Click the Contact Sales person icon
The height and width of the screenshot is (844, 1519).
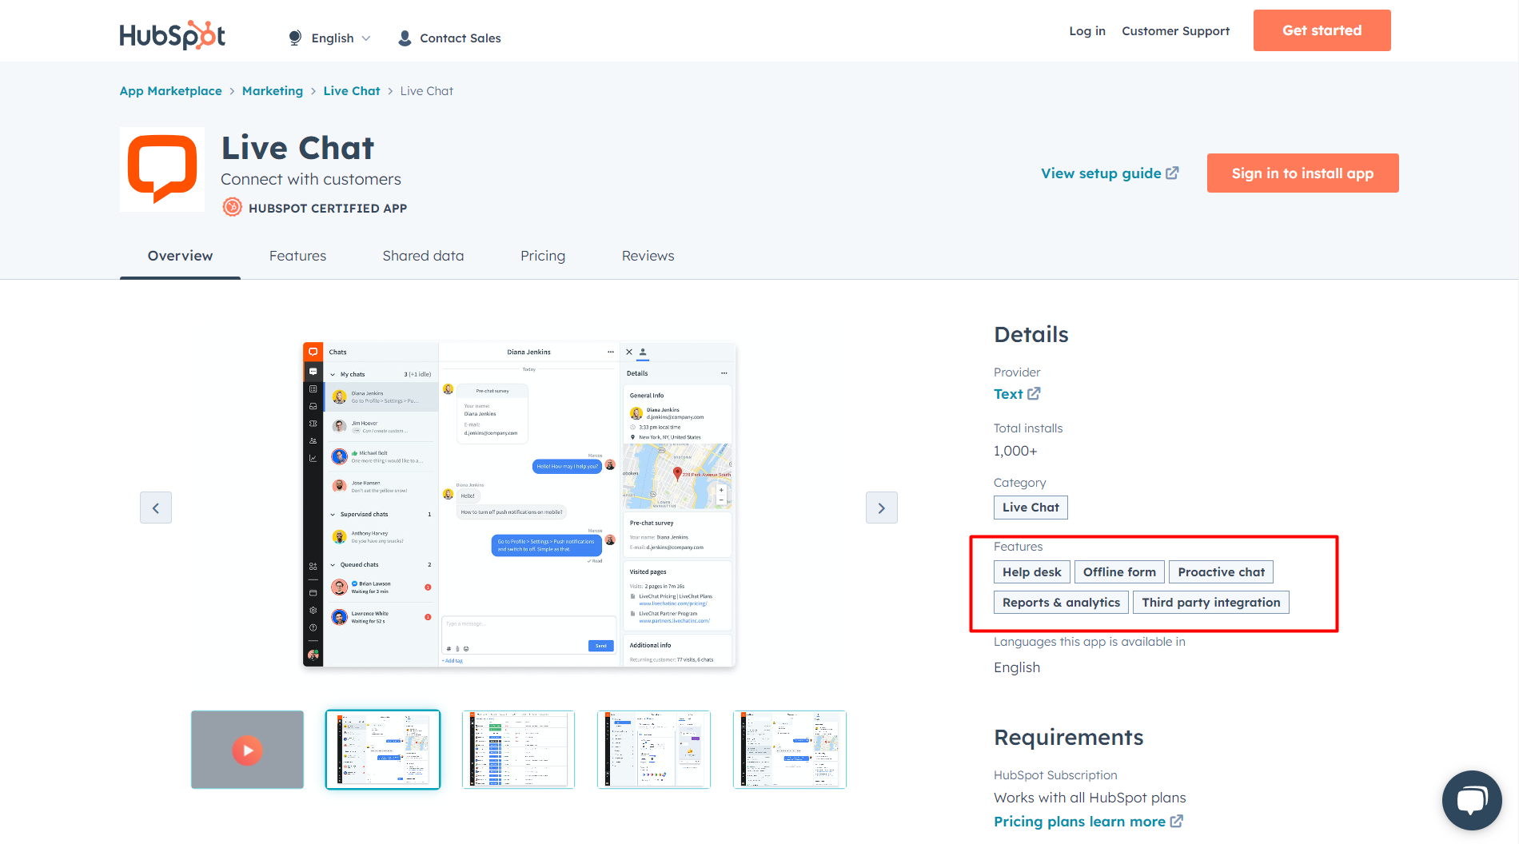pyautogui.click(x=405, y=38)
